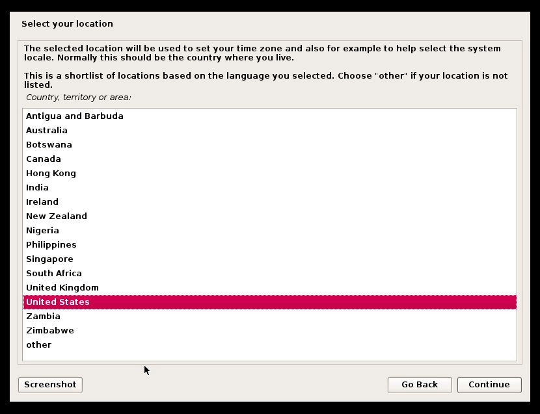This screenshot has height=414, width=540.
Task: Select Antigua and Barbuda at the top
Action: [74, 116]
